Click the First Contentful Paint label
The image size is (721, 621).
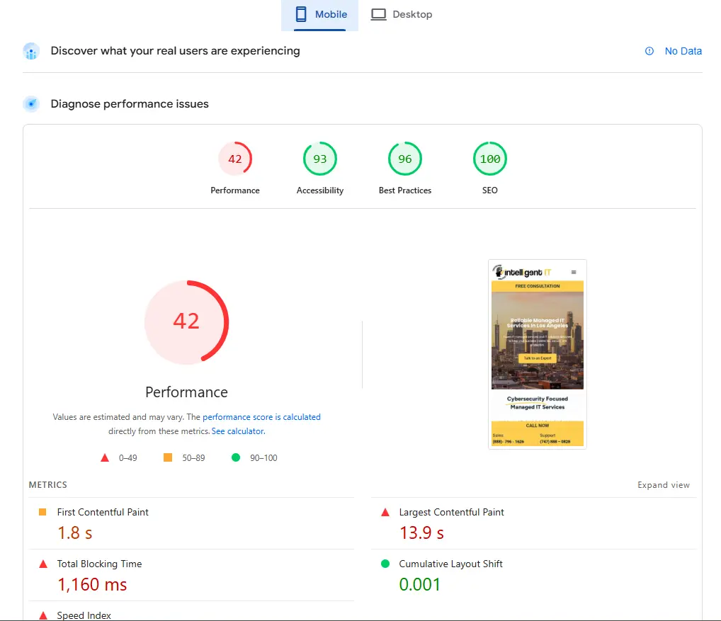pos(103,512)
